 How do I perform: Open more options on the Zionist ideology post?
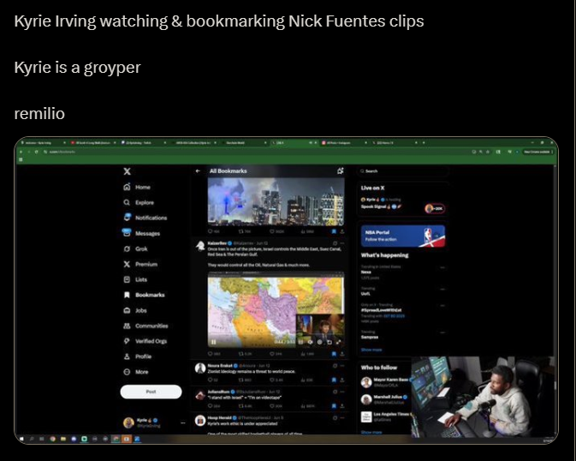[x=342, y=366]
